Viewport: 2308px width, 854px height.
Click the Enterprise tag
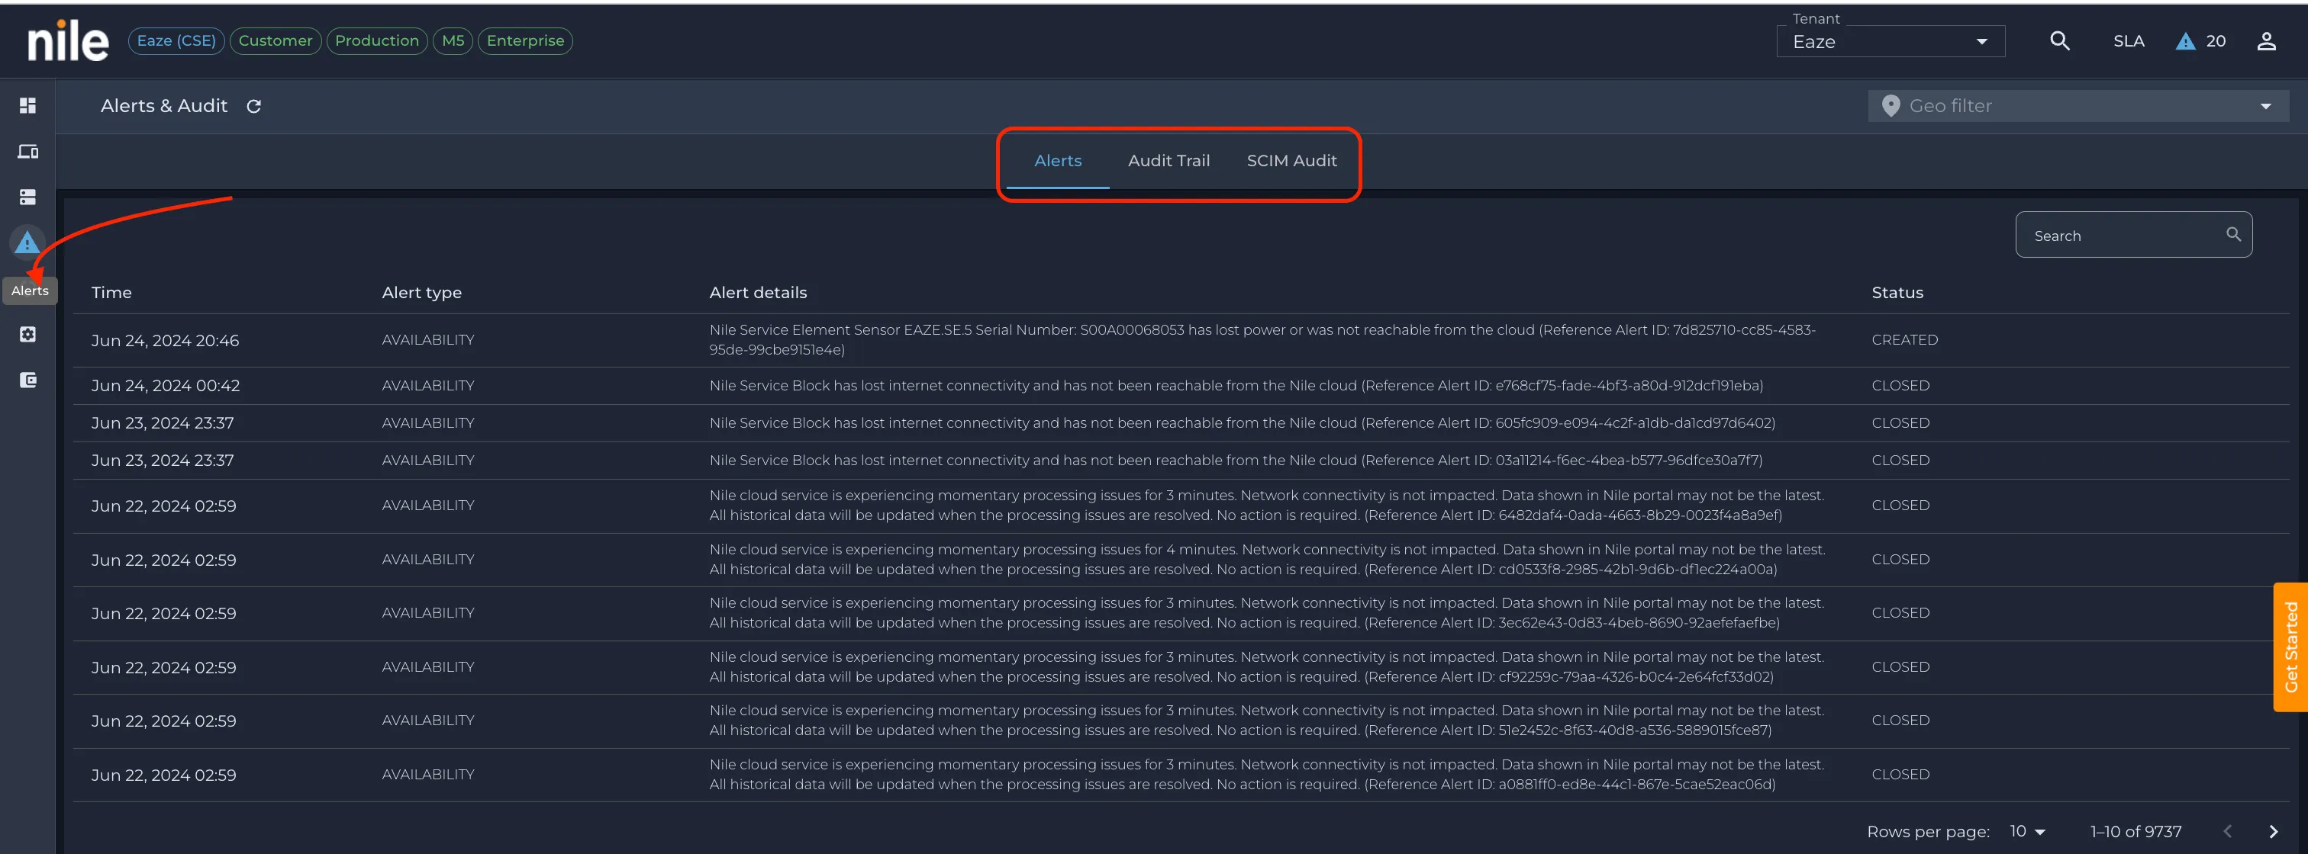point(525,41)
